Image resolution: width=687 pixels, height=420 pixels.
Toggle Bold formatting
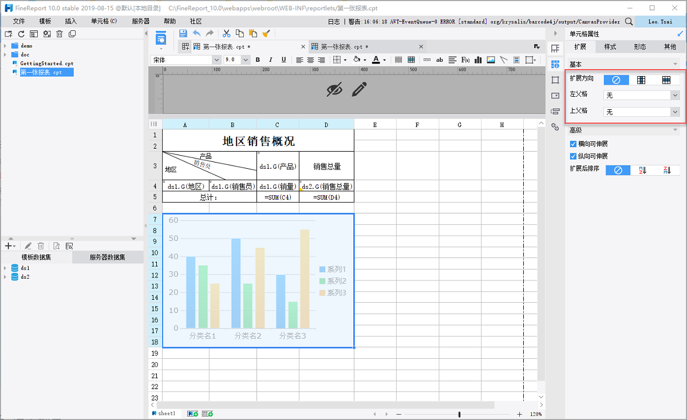tap(258, 60)
